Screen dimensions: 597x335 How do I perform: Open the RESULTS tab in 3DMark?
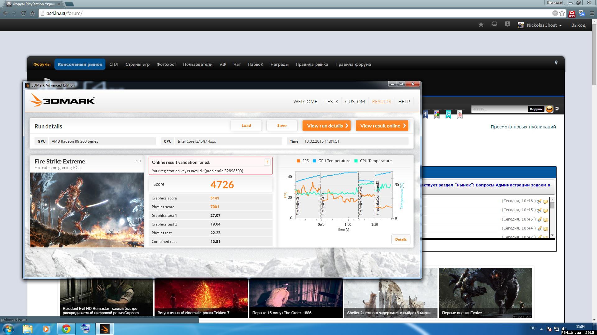click(382, 101)
